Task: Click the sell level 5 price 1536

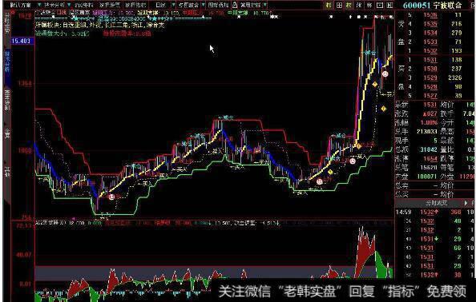Action: [430, 15]
